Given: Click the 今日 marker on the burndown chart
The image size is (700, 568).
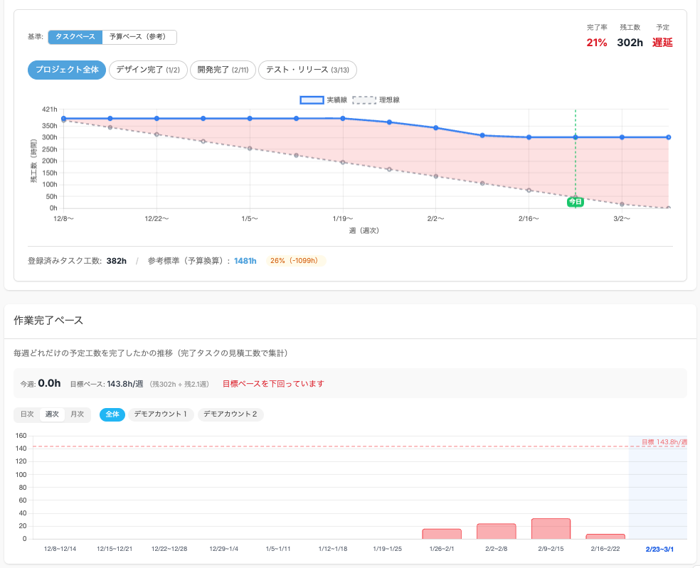Looking at the screenshot, I should [x=574, y=201].
